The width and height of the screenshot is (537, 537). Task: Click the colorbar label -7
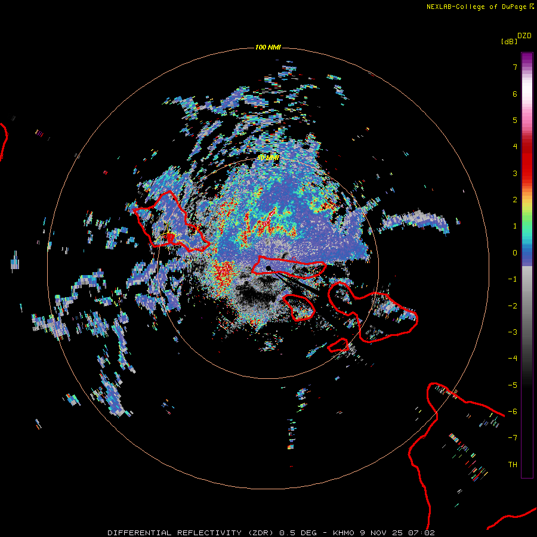coord(513,438)
